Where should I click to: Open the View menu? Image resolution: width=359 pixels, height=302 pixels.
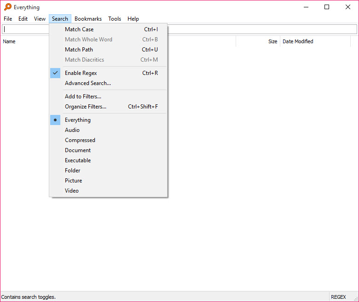[40, 19]
